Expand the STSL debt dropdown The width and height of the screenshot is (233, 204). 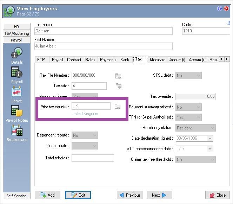pyautogui.click(x=199, y=75)
